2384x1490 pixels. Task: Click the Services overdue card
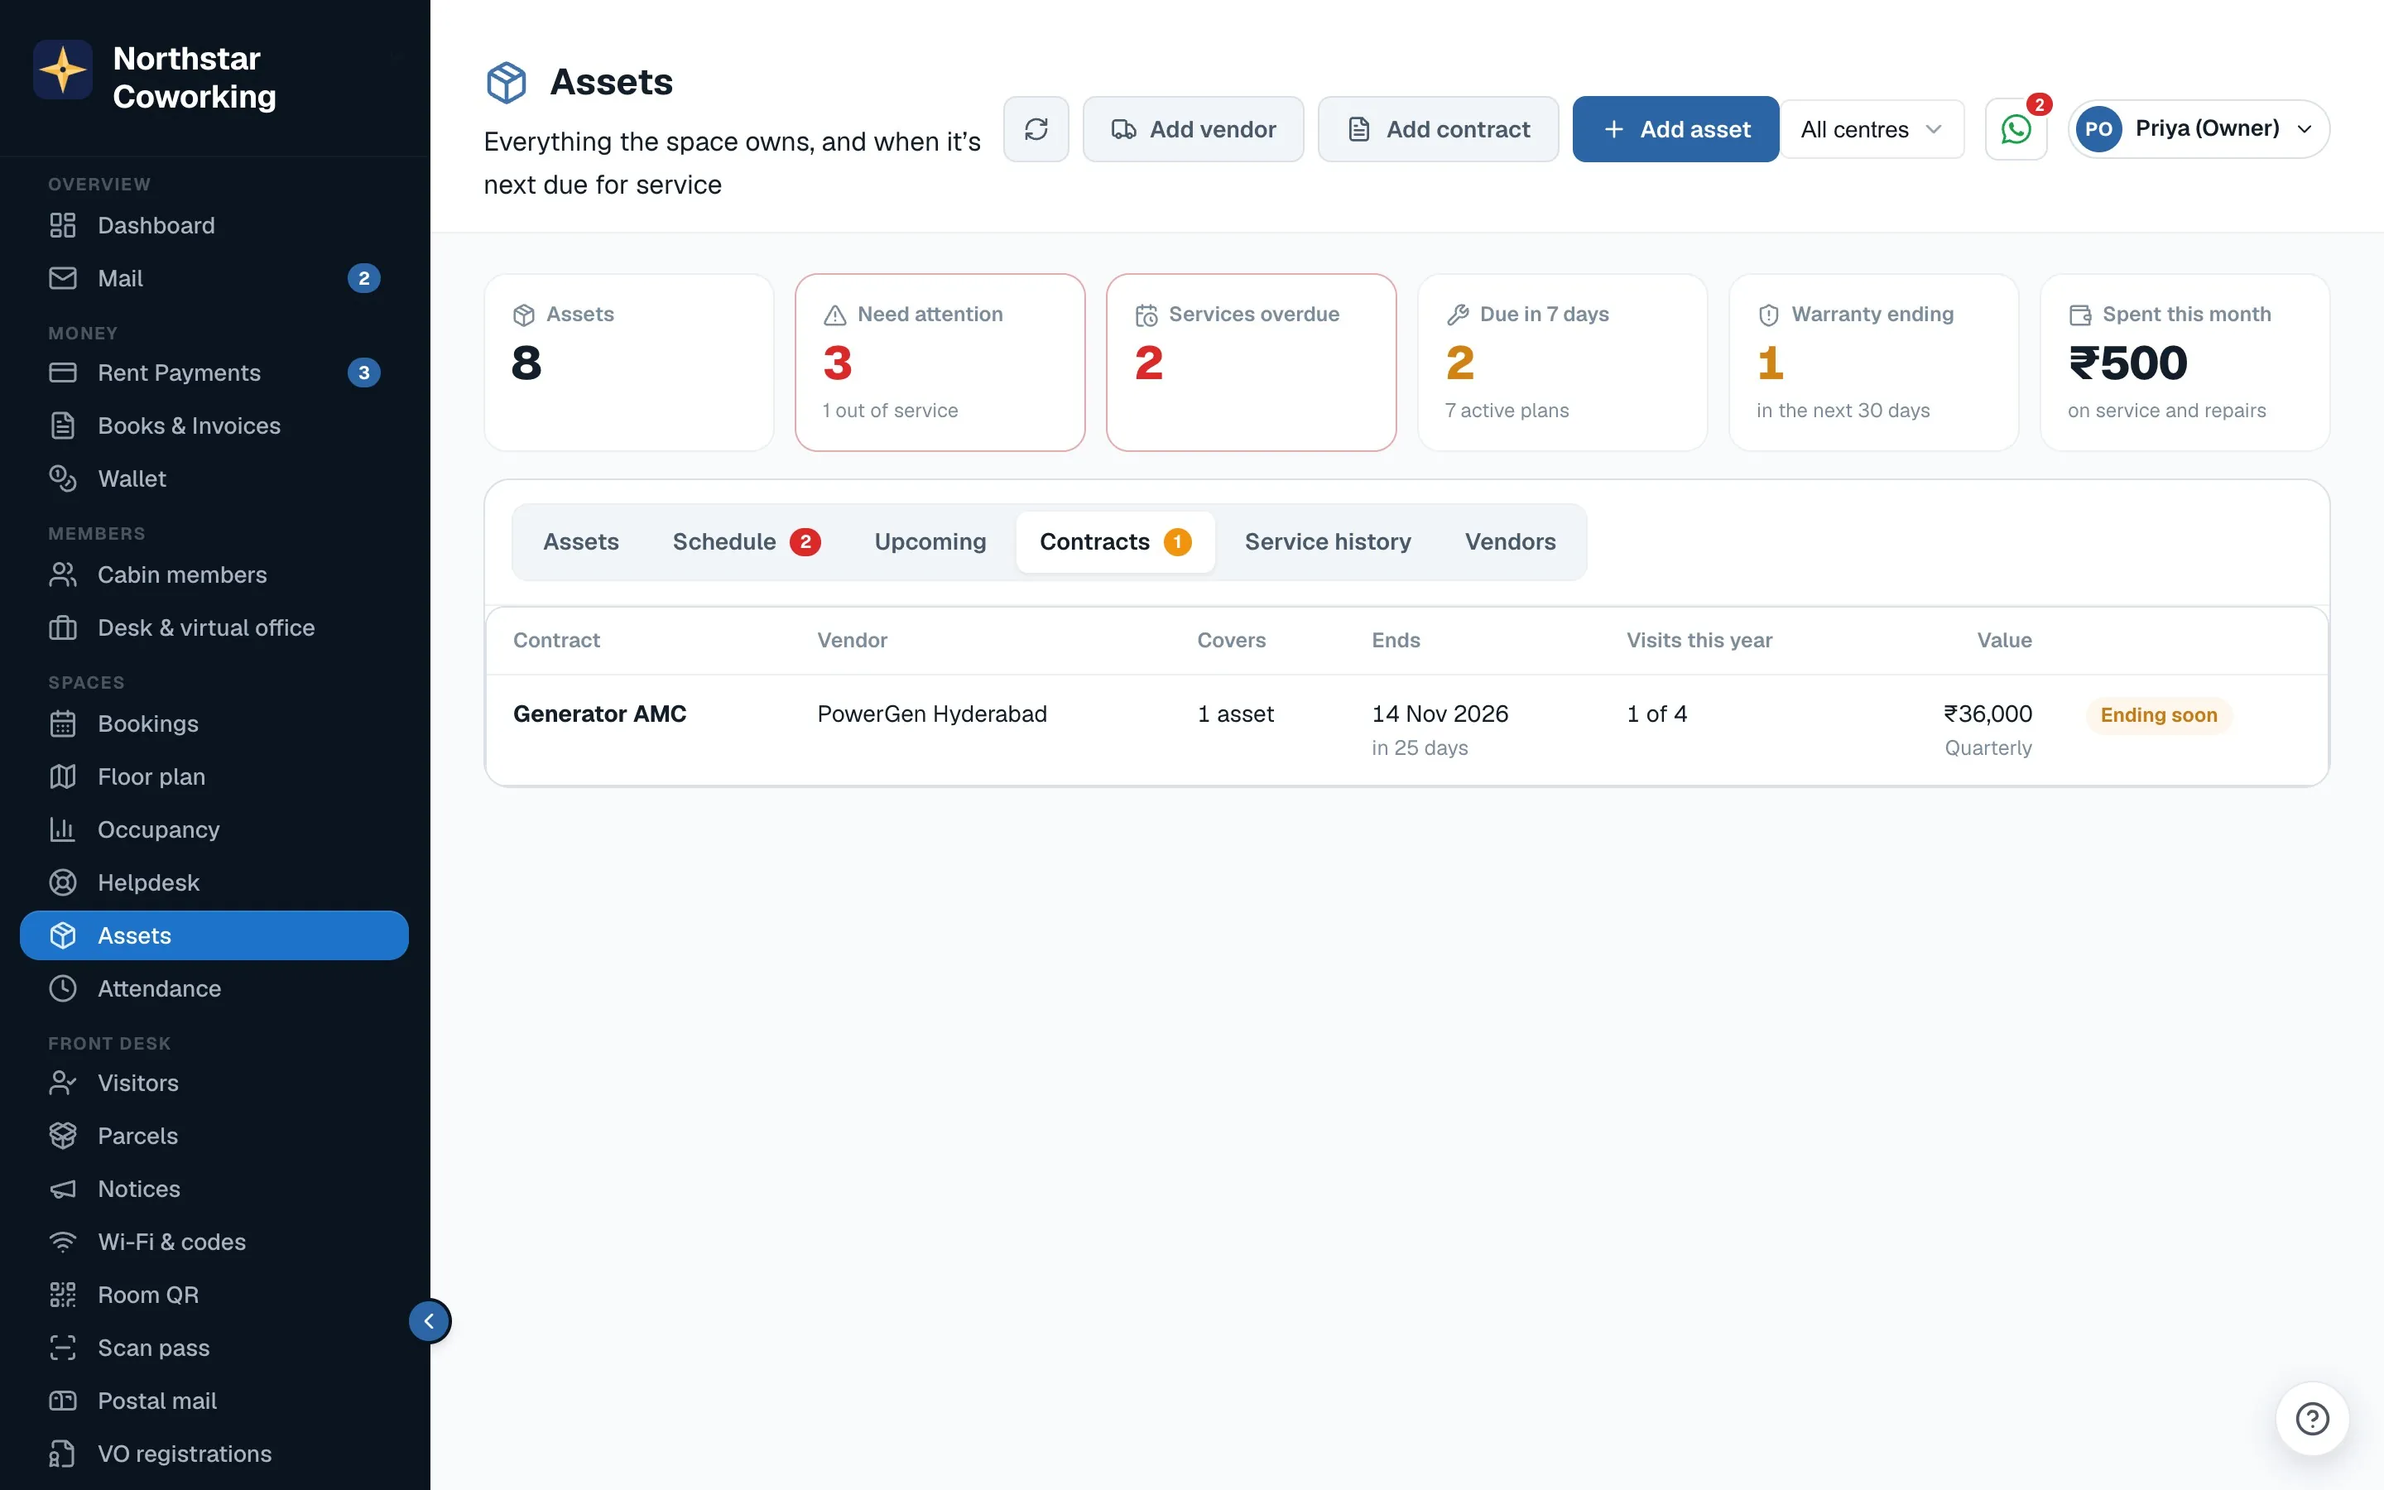tap(1251, 363)
